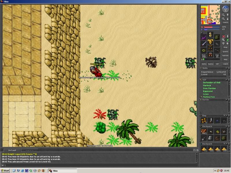This screenshot has height=173, width=231.
Task: Toggle defensive fighting mode shield
Action: coord(223,44)
